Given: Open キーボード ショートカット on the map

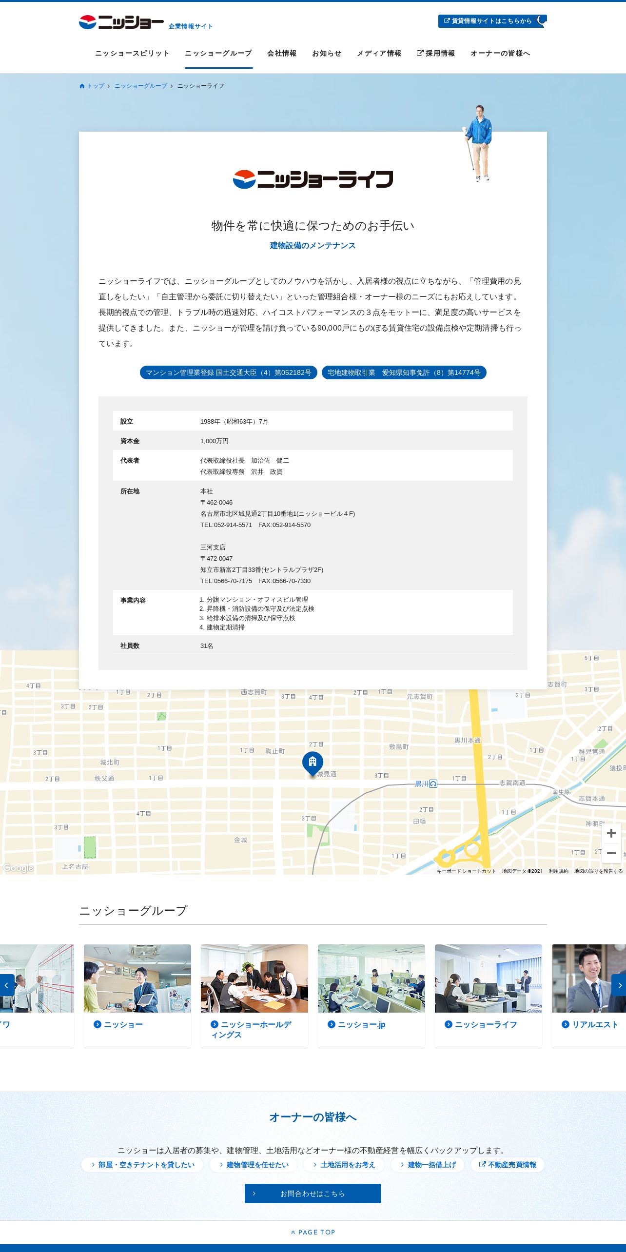Looking at the screenshot, I should [x=466, y=871].
